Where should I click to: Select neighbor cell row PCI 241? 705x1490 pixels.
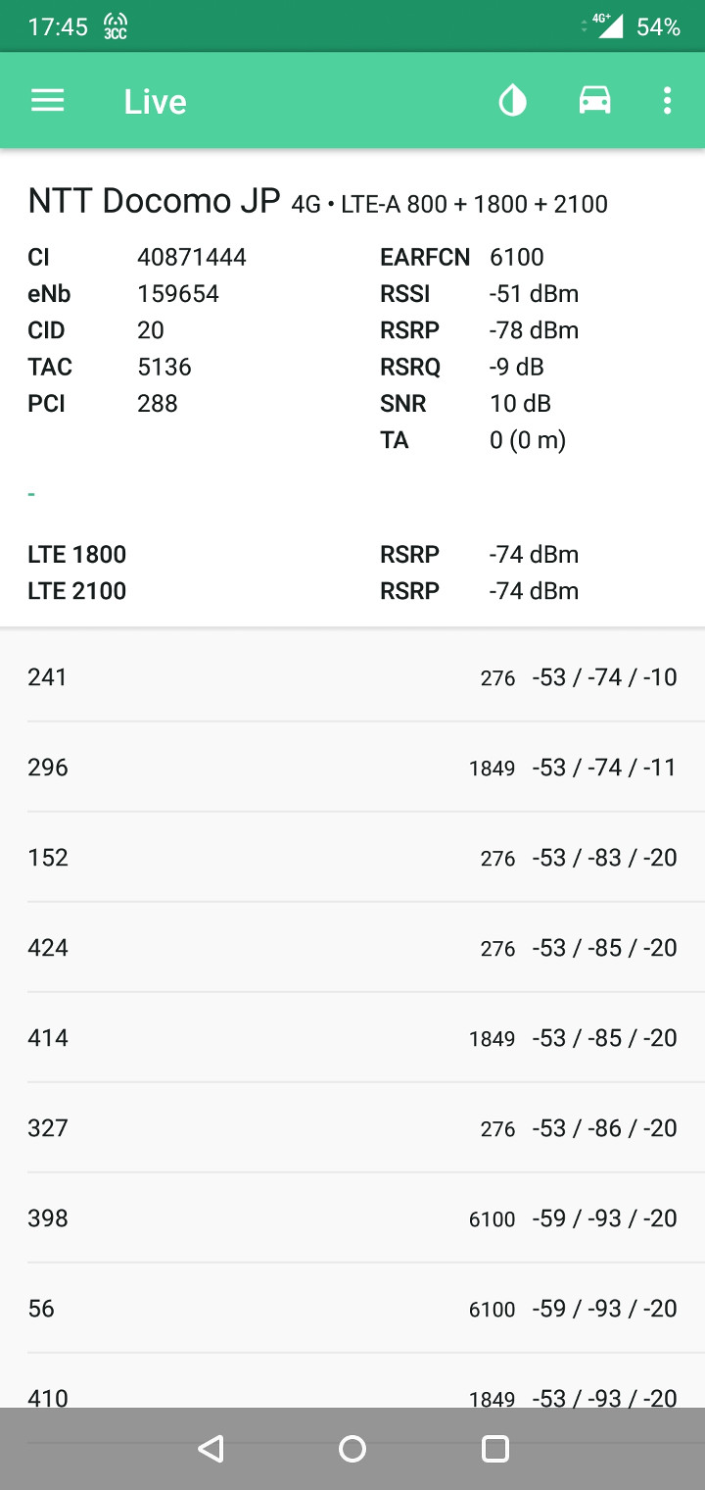point(352,677)
